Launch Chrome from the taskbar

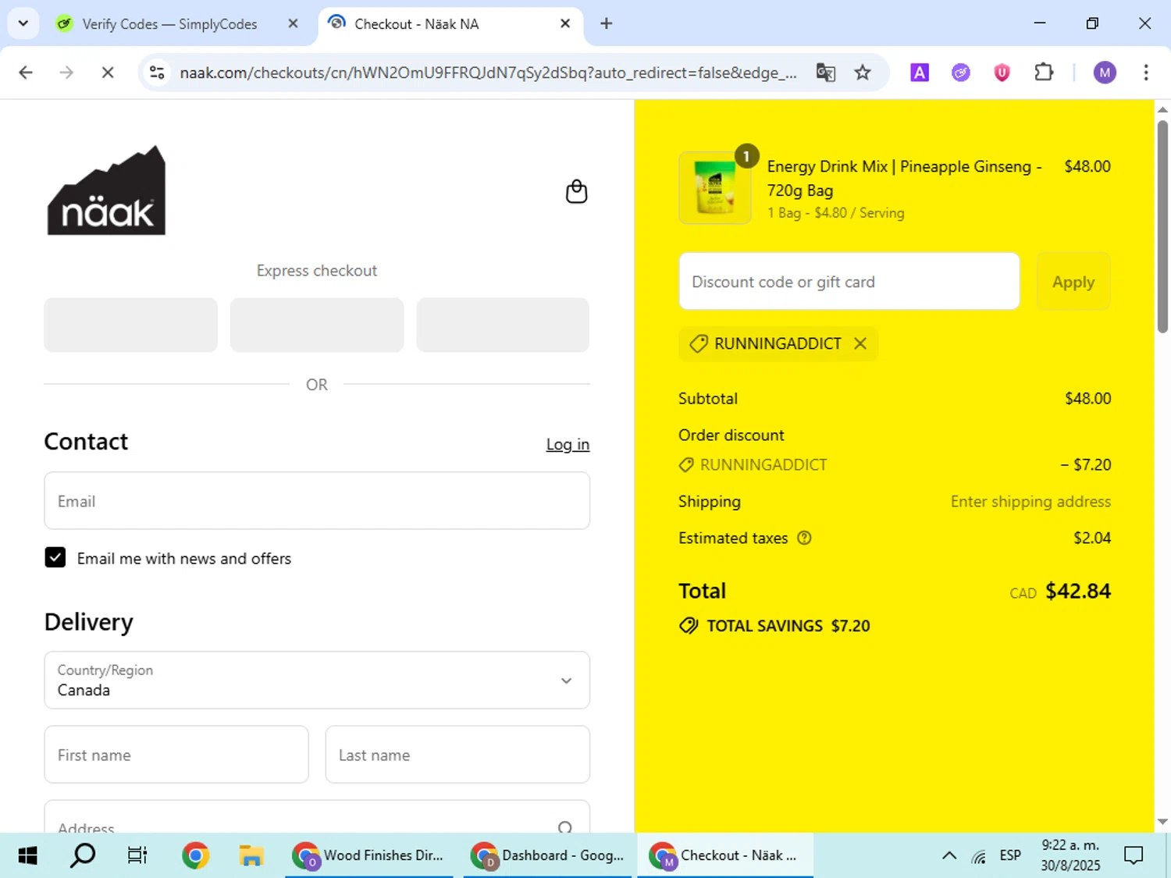coord(195,855)
